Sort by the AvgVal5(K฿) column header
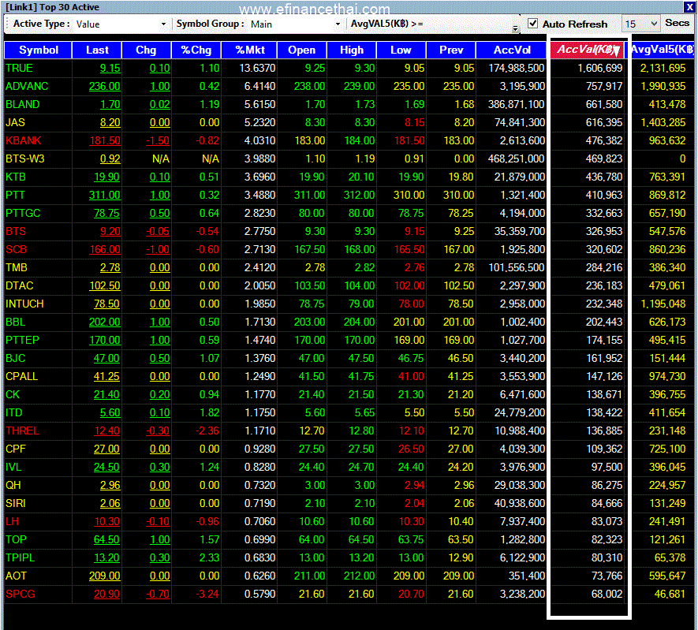Viewport: 698px width, 630px height. coord(662,50)
